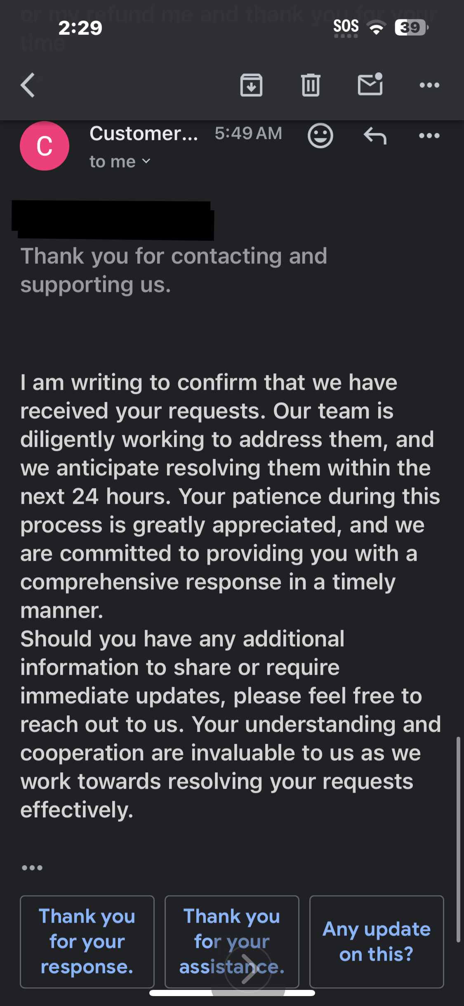464x1006 pixels.
Task: Delete this email with trash icon
Action: coord(311,85)
